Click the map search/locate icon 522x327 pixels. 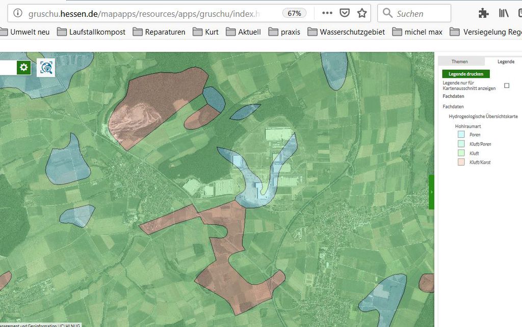coord(46,67)
